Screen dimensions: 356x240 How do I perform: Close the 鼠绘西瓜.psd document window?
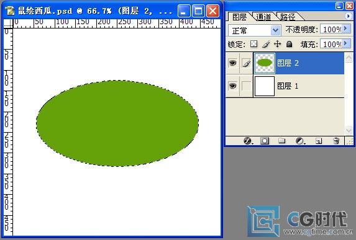[x=212, y=11]
